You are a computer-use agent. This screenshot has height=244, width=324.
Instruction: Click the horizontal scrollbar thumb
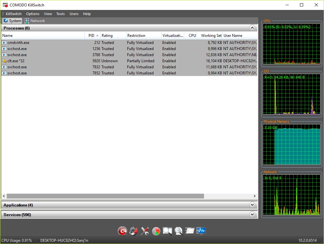[106, 196]
